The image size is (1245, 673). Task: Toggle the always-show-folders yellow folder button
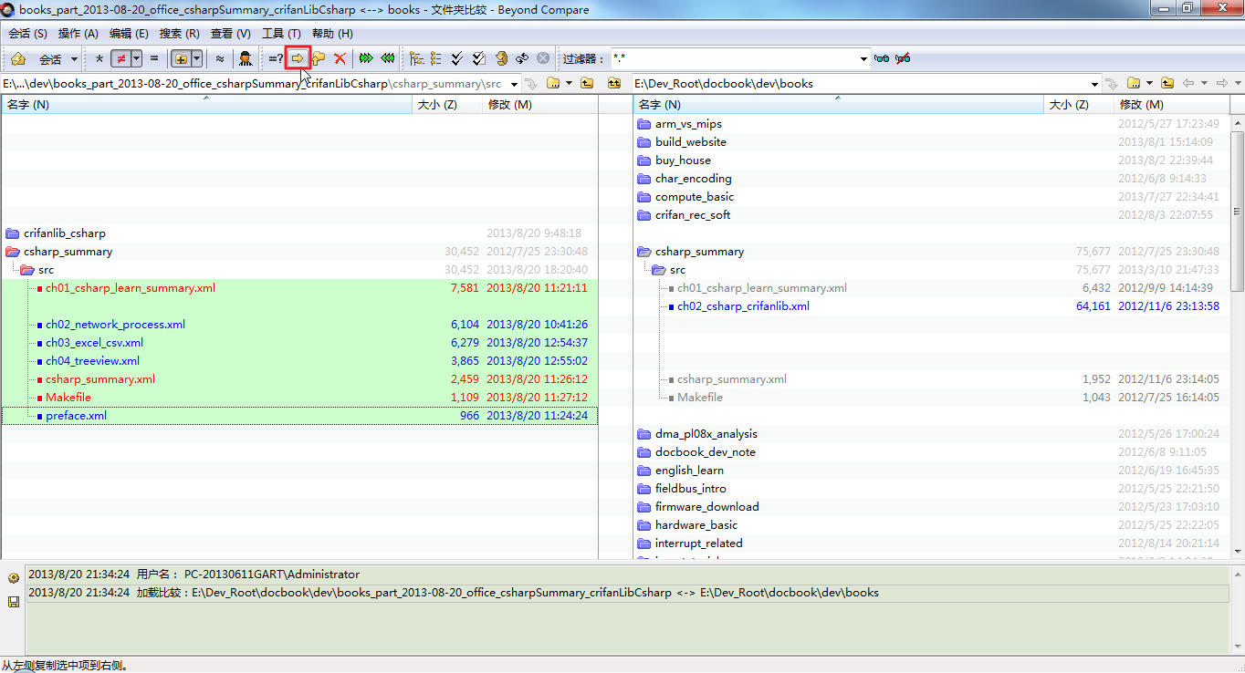(181, 59)
